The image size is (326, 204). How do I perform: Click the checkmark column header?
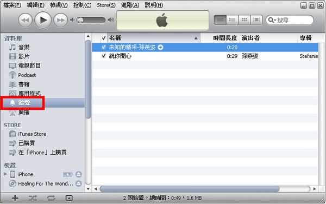click(x=104, y=38)
